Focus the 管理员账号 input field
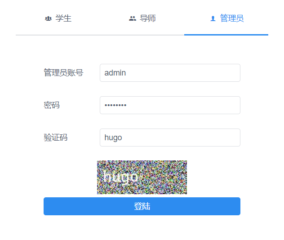This screenshot has width=284, height=240. [x=170, y=73]
